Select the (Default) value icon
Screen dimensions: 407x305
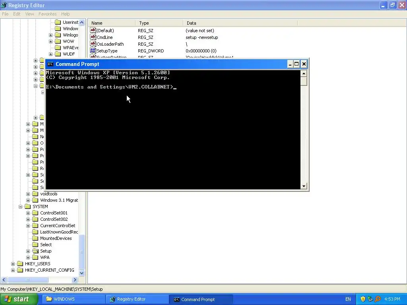[x=93, y=30]
